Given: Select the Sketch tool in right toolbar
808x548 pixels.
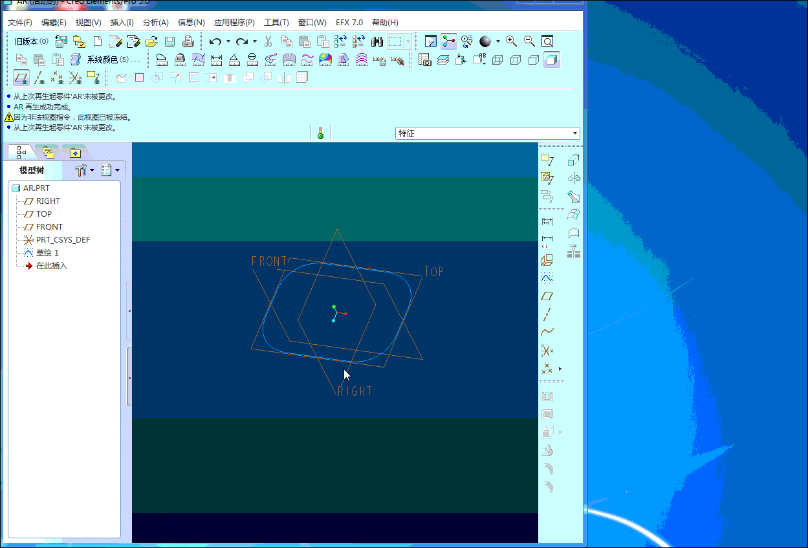Looking at the screenshot, I should [x=547, y=278].
